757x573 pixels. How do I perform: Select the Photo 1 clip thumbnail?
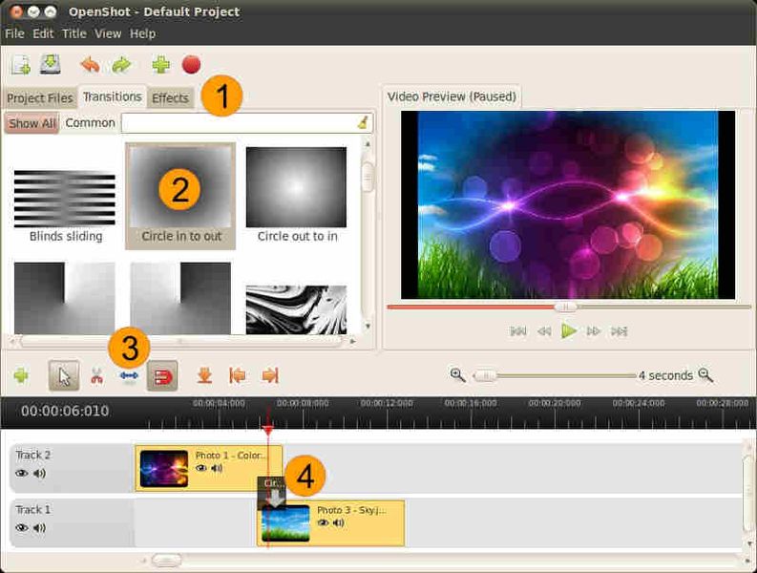pyautogui.click(x=163, y=469)
